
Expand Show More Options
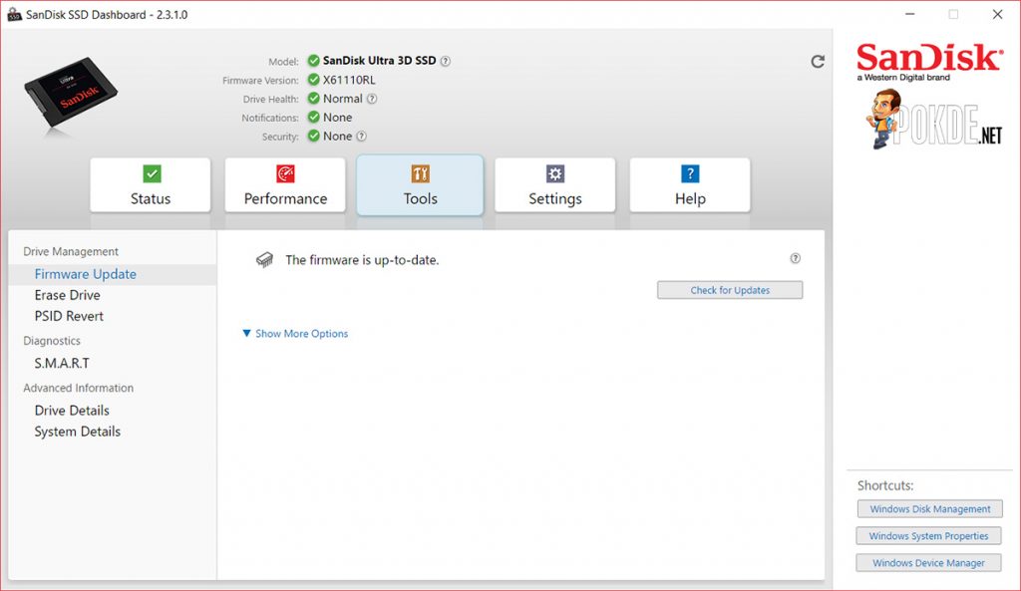[x=295, y=333]
